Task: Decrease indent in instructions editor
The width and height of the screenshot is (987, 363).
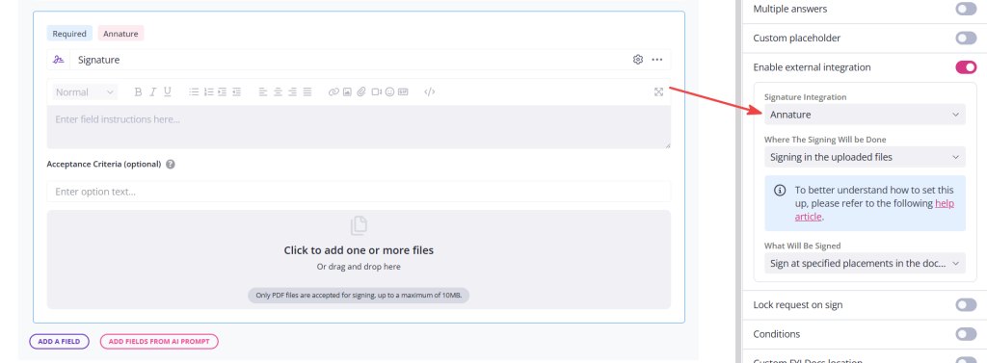Action: [237, 91]
